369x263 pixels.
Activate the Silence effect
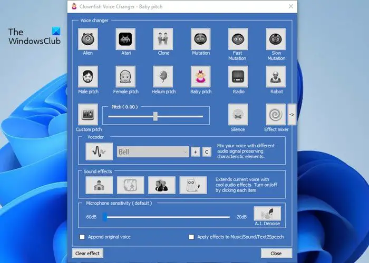[238, 114]
